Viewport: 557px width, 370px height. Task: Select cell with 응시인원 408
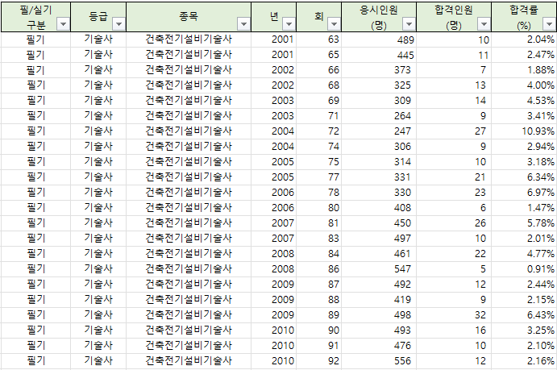[379, 208]
